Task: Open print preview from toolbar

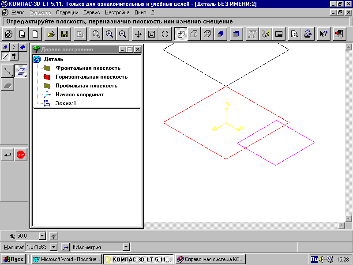Action: pyautogui.click(x=294, y=34)
